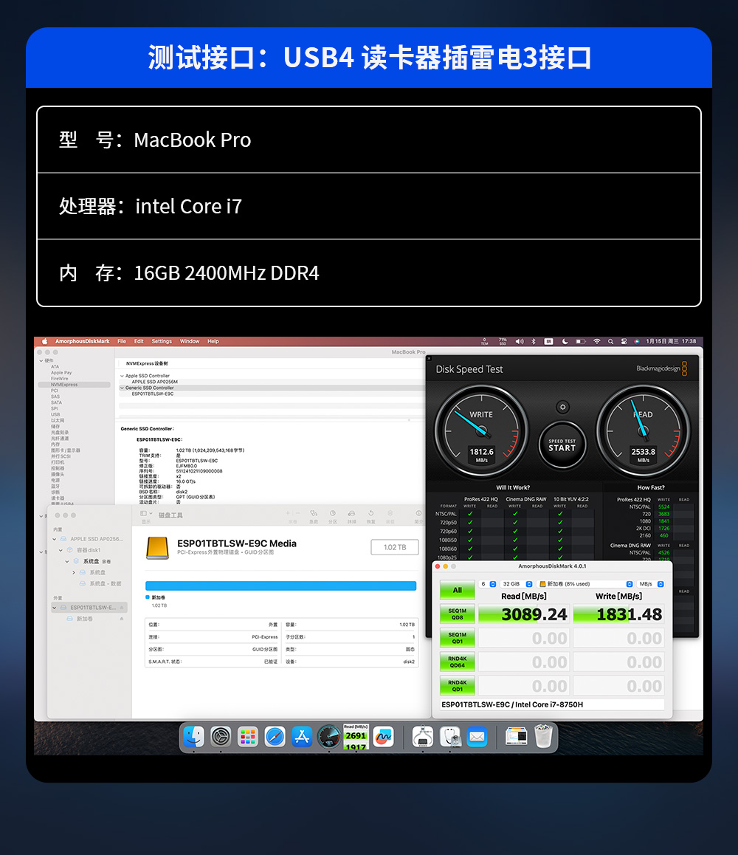738x855 pixels.
Task: Open the File menu
Action: click(x=122, y=341)
